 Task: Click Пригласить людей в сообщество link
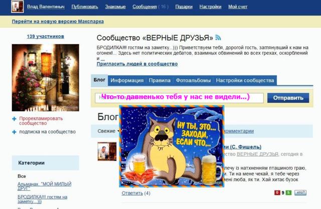click(x=137, y=64)
